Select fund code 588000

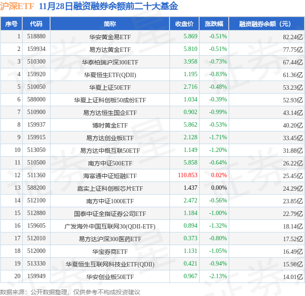click(36, 100)
